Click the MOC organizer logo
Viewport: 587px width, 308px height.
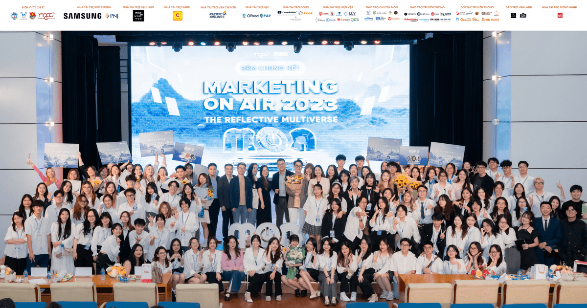(46, 16)
